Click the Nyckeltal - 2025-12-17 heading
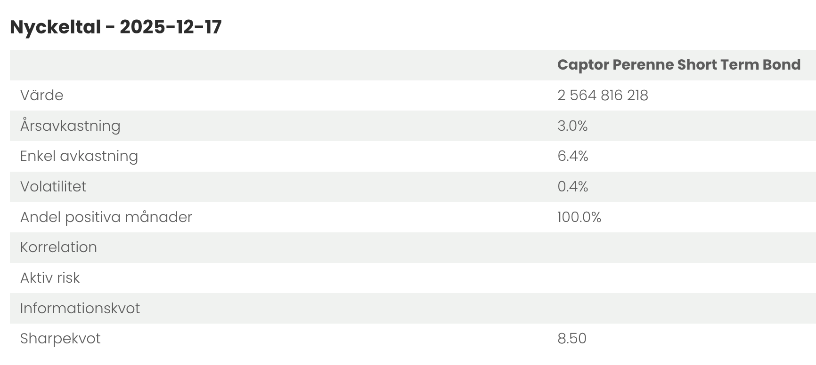 tap(116, 27)
